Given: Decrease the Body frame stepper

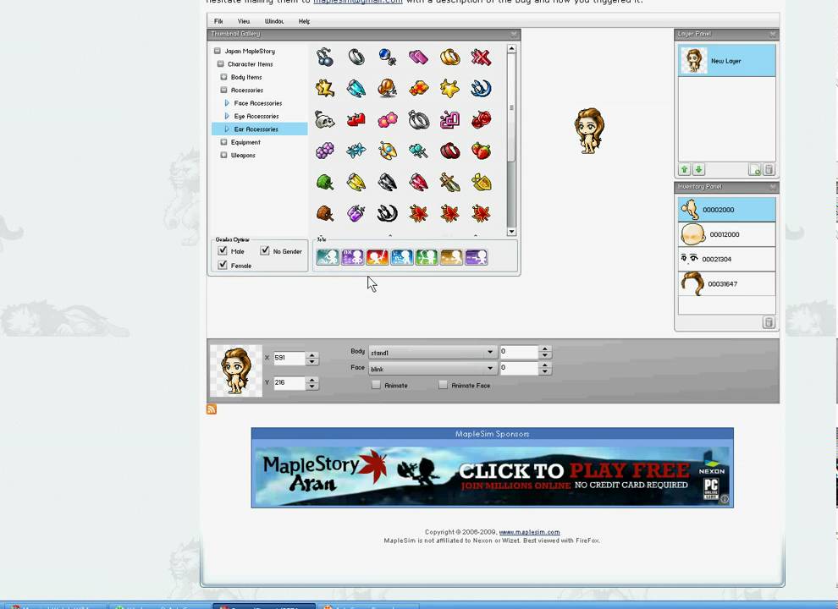Looking at the screenshot, I should pos(545,356).
